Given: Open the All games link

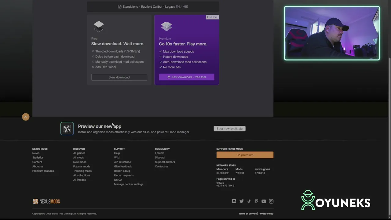Looking at the screenshot, I should click(x=79, y=153).
